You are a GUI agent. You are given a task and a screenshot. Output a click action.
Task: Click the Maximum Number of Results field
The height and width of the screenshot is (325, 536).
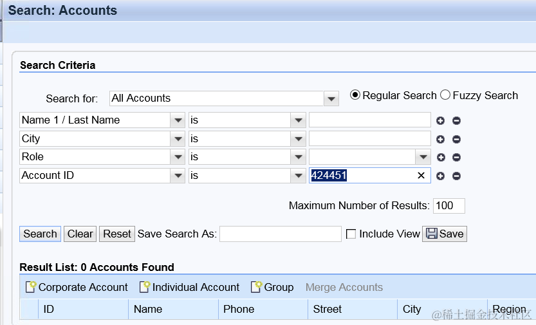[x=449, y=206]
